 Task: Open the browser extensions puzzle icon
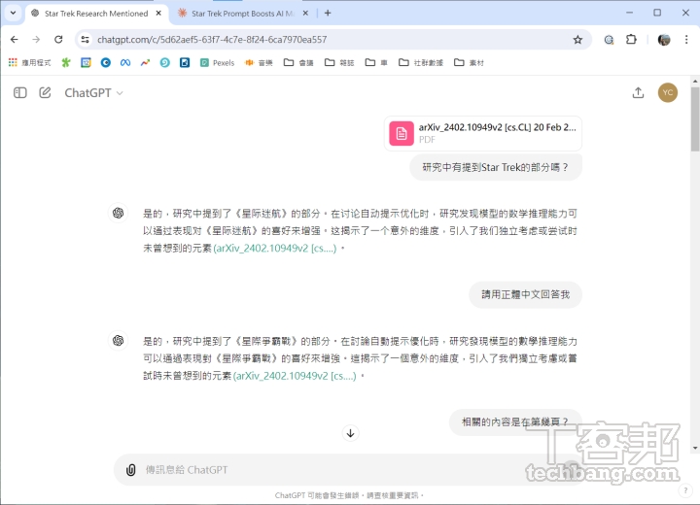coord(631,40)
